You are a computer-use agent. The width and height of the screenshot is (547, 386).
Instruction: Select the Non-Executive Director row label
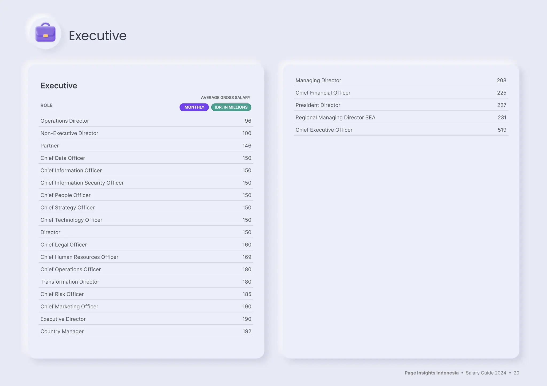(x=69, y=133)
